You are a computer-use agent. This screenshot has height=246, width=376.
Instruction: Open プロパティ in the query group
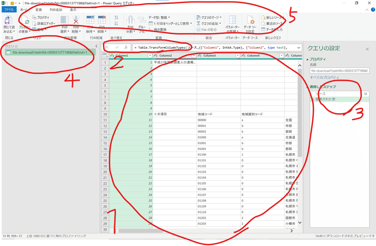(41, 18)
